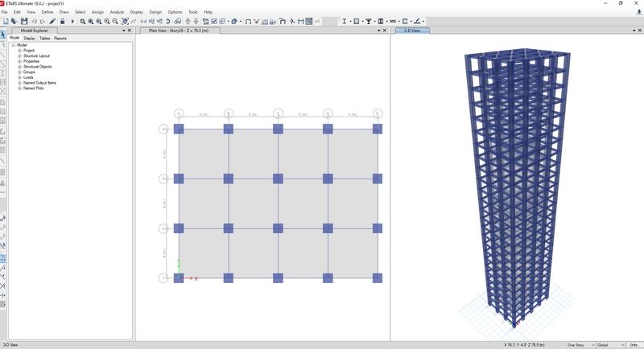The image size is (644, 349).
Task: Switch to the Tables tab in Model Explorer
Action: tap(45, 38)
